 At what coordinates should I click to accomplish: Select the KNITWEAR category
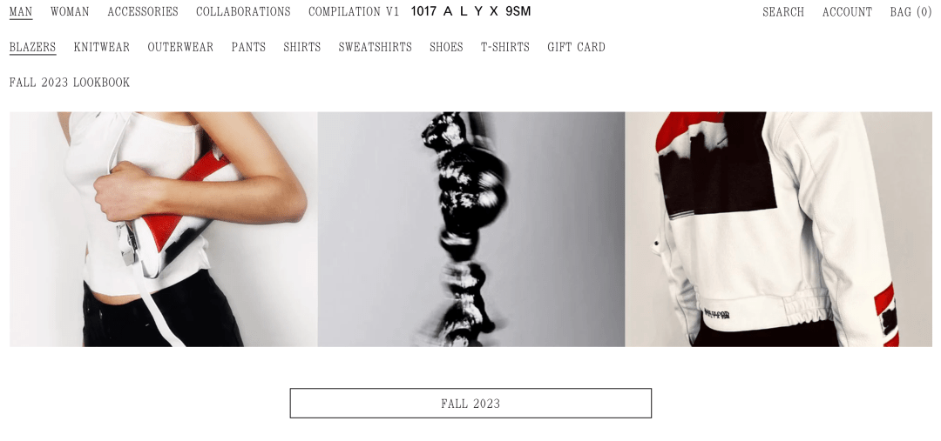101,47
